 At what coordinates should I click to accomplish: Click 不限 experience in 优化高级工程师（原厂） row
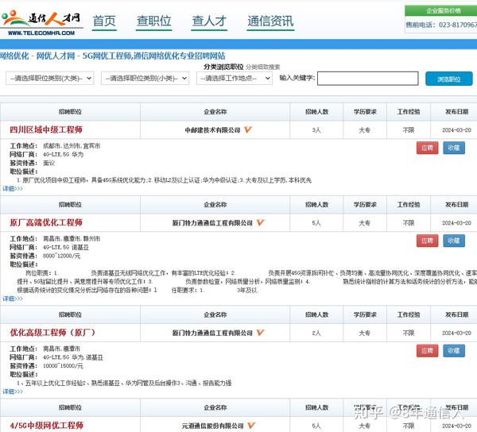[409, 333]
